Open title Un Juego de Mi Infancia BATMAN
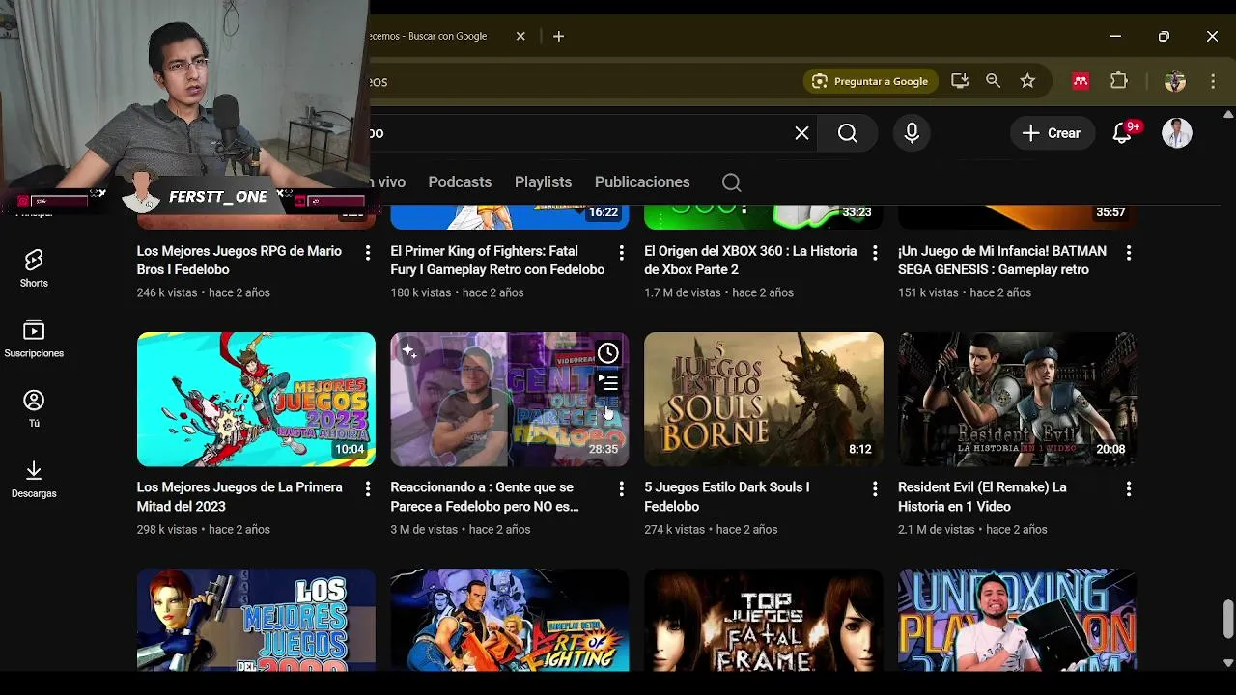This screenshot has height=695, width=1236. click(1002, 260)
